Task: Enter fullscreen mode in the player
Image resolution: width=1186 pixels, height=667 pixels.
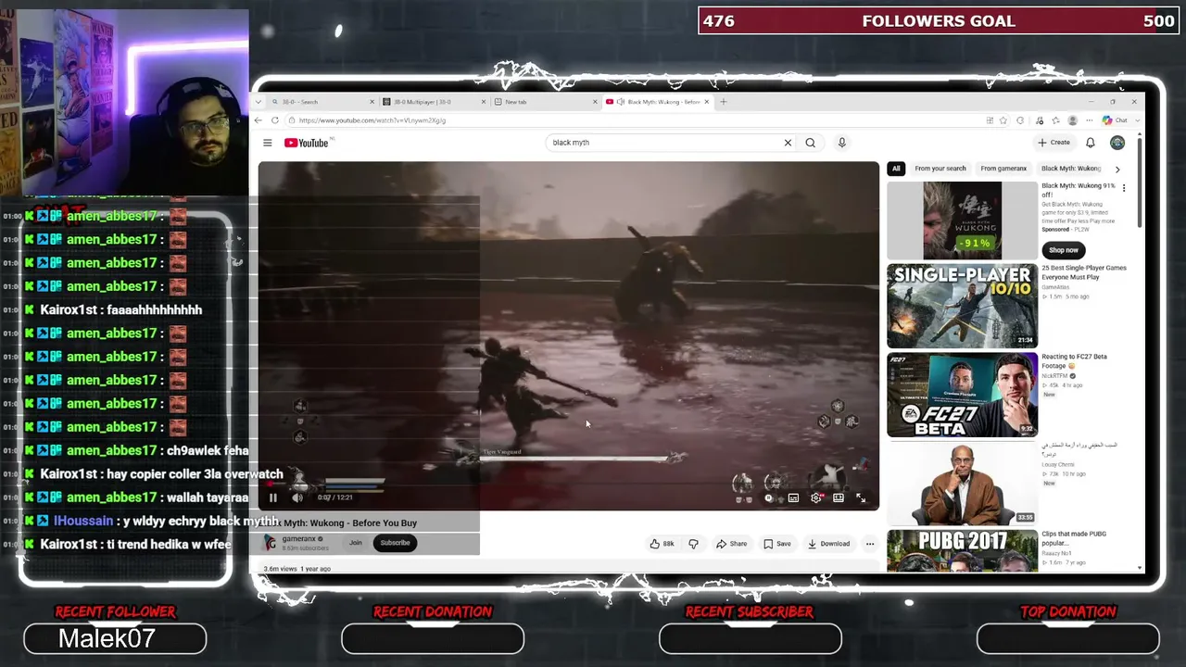Action: 861,497
